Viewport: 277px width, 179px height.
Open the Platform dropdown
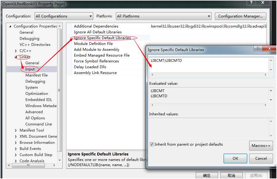(x=163, y=16)
